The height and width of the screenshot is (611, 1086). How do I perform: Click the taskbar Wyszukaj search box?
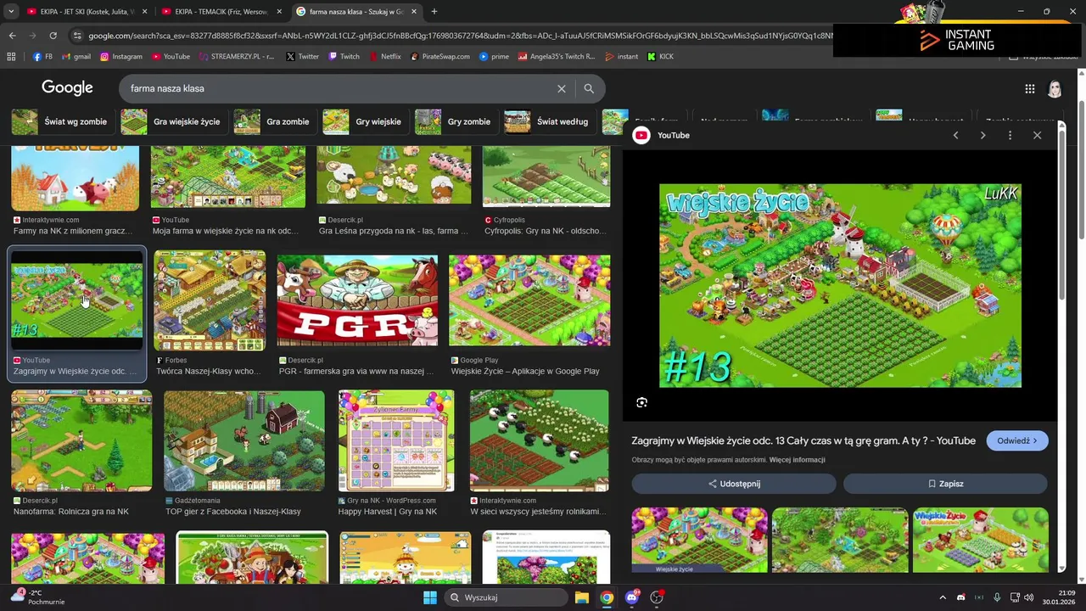[506, 597]
